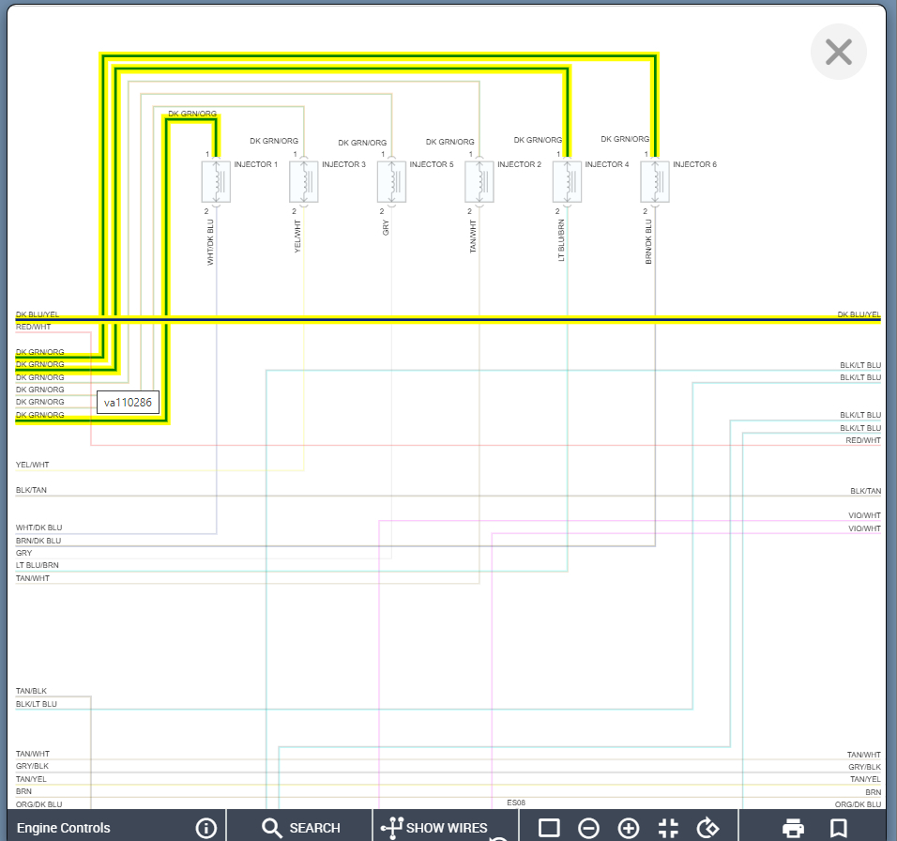Click the left BRN/DK BLU wire label
The image size is (897, 841).
(x=38, y=541)
